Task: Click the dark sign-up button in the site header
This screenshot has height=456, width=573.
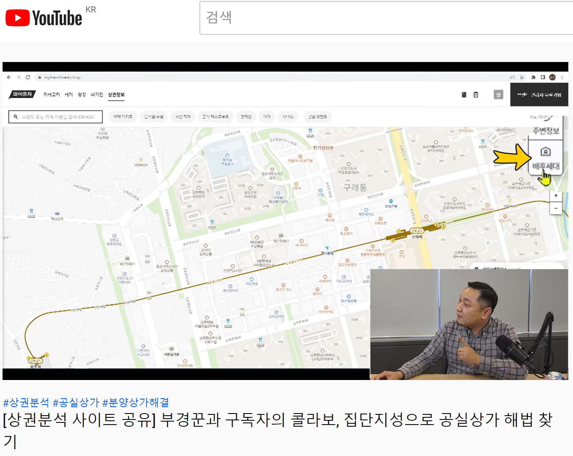Action: pyautogui.click(x=539, y=95)
